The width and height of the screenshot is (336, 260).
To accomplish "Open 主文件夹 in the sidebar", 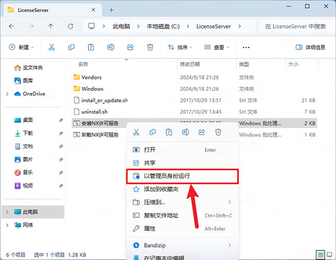I will point(29,68).
